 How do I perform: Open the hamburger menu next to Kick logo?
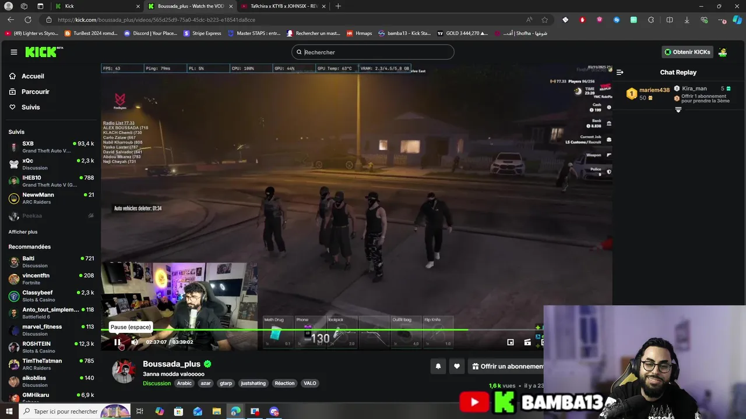click(14, 52)
